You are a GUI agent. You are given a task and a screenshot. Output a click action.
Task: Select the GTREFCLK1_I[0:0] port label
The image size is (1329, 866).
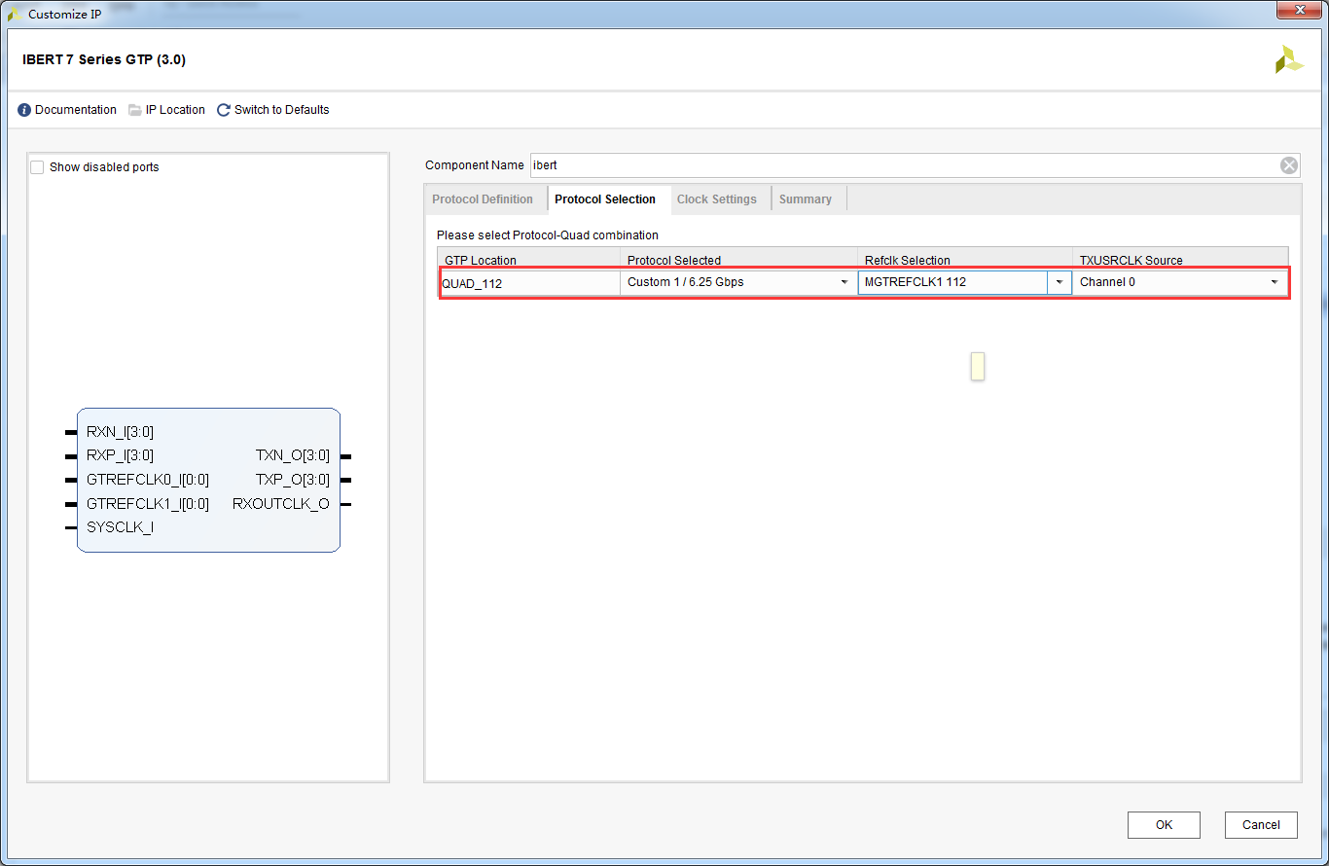tap(148, 504)
